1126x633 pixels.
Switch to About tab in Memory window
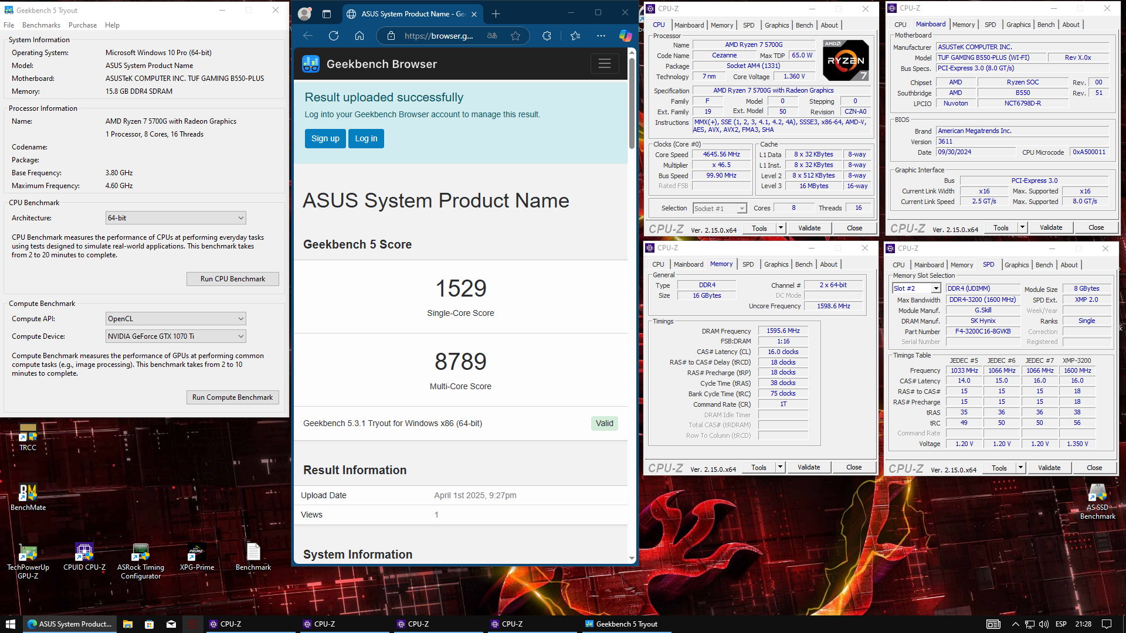click(x=829, y=264)
